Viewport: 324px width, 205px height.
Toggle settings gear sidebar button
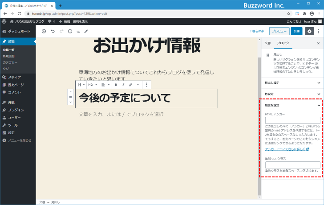(309, 31)
